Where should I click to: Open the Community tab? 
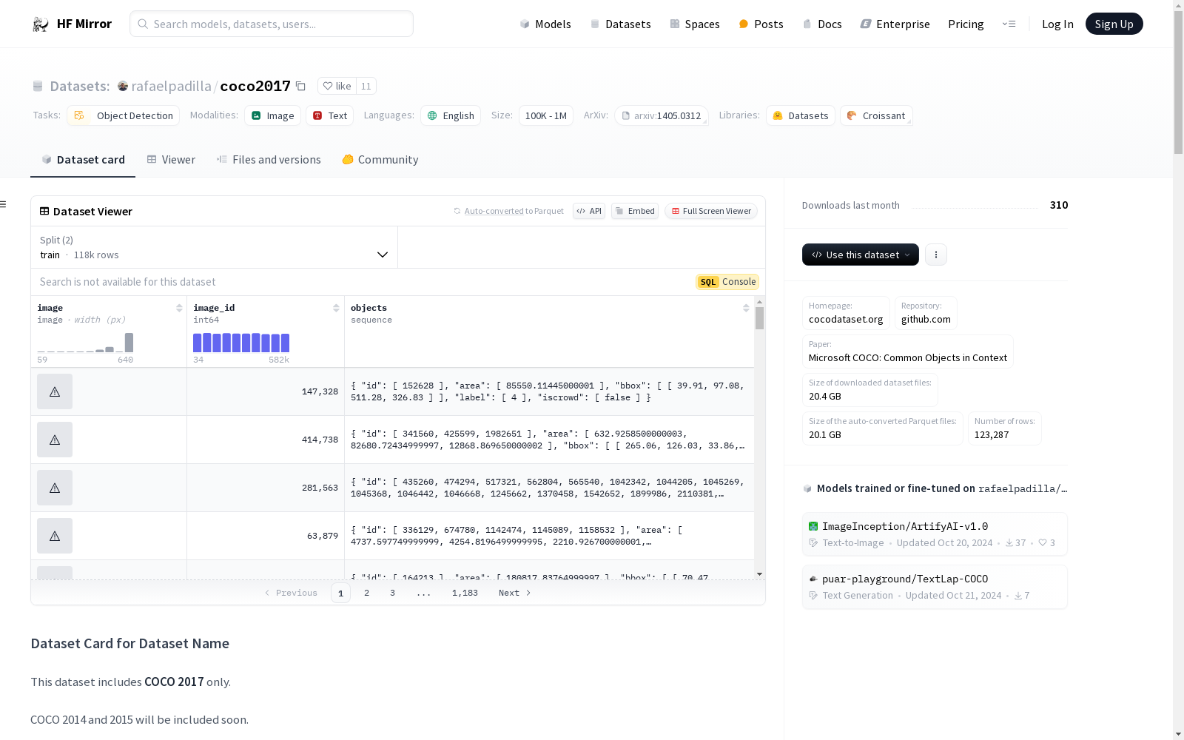click(x=380, y=160)
